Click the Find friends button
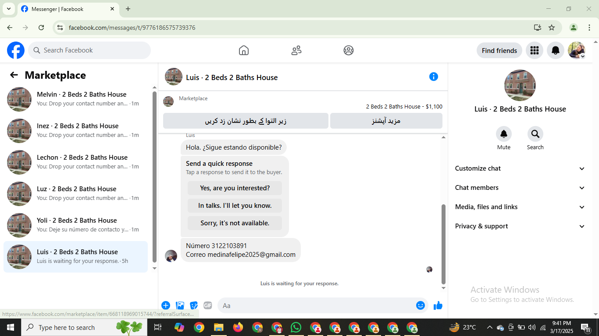 tap(499, 50)
